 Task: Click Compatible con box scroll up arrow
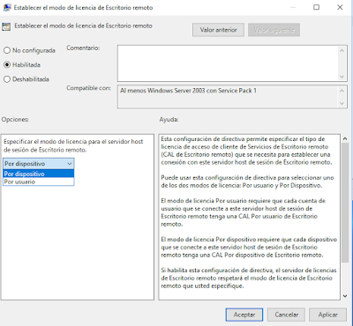pos(342,91)
